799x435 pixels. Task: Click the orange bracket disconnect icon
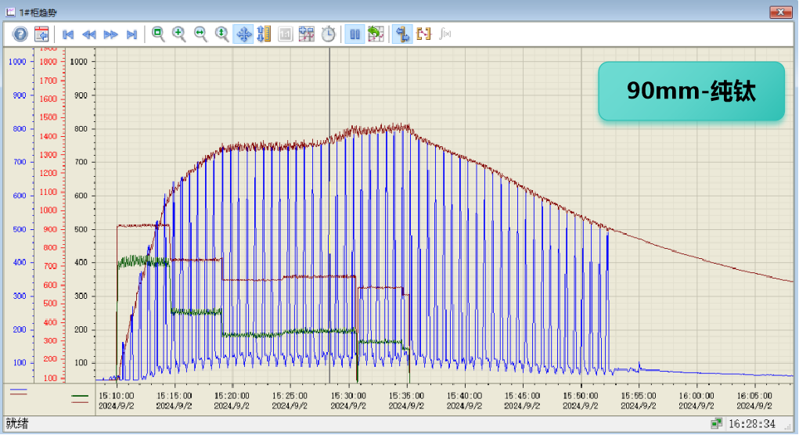[424, 34]
